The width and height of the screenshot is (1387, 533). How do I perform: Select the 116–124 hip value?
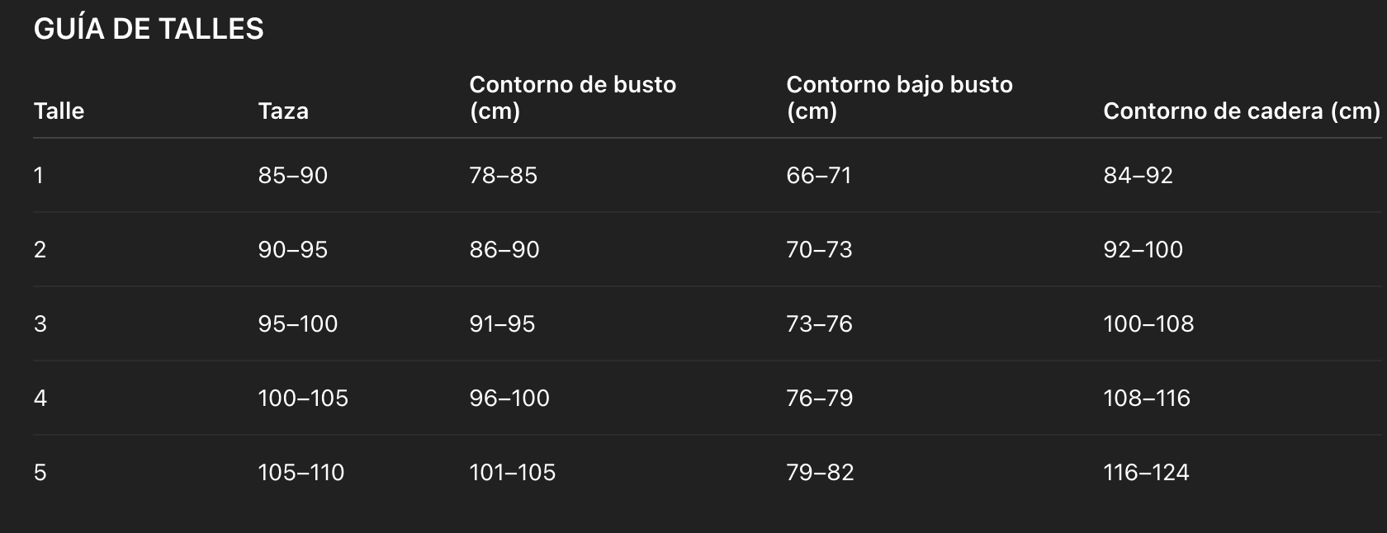coord(1146,472)
